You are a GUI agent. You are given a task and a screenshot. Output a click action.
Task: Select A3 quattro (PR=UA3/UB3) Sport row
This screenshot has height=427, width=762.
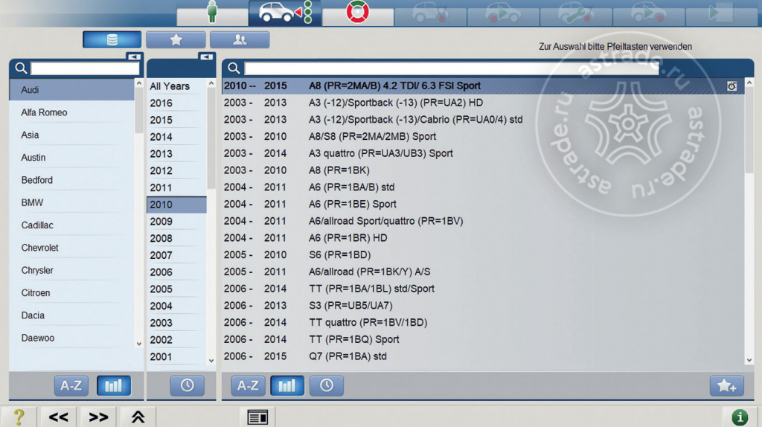[x=483, y=153]
